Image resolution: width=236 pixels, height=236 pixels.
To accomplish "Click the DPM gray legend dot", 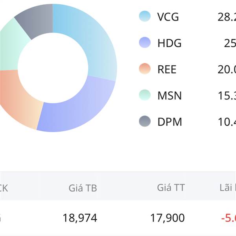I will coord(145,121).
